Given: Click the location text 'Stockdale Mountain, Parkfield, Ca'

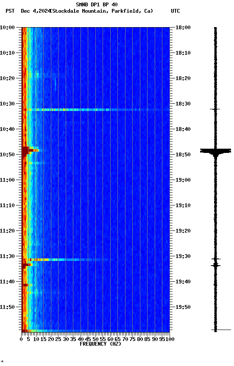Looking at the screenshot, I should point(102,11).
